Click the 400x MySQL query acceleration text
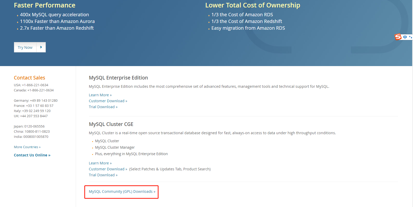This screenshot has width=413, height=207. tap(55, 15)
